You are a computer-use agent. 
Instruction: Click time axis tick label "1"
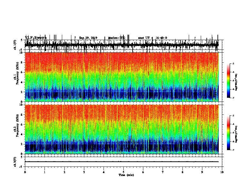[45, 172]
